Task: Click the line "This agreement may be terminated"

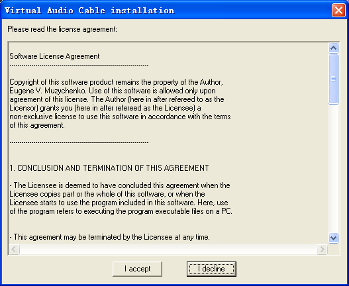Action: (x=109, y=237)
